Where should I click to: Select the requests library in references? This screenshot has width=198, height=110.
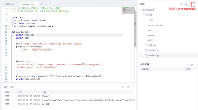pyautogui.click(x=151, y=35)
